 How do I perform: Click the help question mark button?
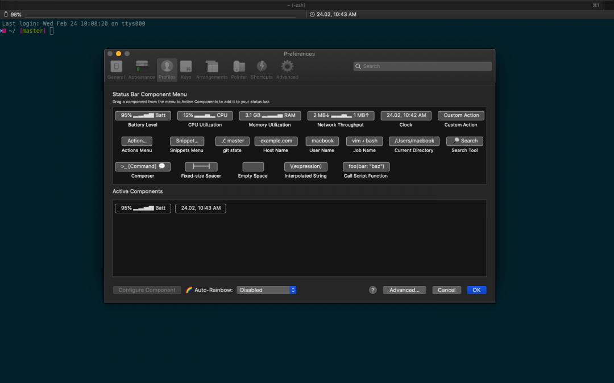(x=373, y=290)
